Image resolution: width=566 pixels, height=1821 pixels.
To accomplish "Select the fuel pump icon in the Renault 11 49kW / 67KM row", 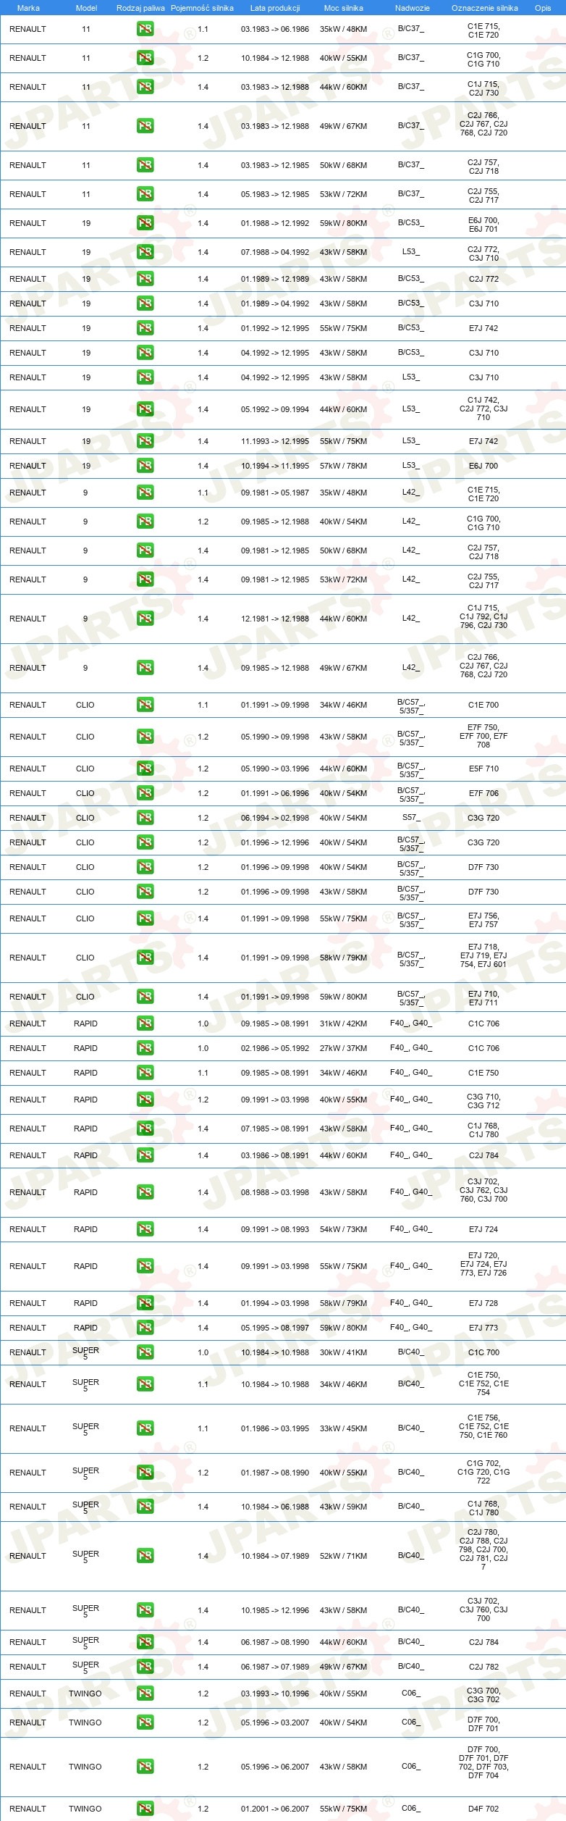I will tap(145, 126).
